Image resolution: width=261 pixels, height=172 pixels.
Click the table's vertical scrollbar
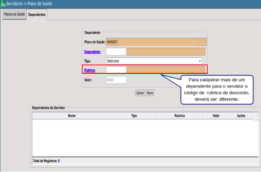tap(256, 116)
